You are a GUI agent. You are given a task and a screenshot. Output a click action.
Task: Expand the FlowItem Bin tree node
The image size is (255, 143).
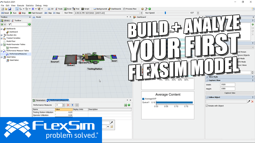[x=2, y=35]
